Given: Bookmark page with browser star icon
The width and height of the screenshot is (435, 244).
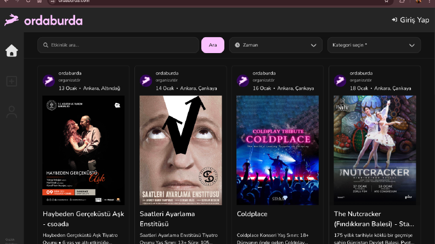Looking at the screenshot, I should coord(386,1).
